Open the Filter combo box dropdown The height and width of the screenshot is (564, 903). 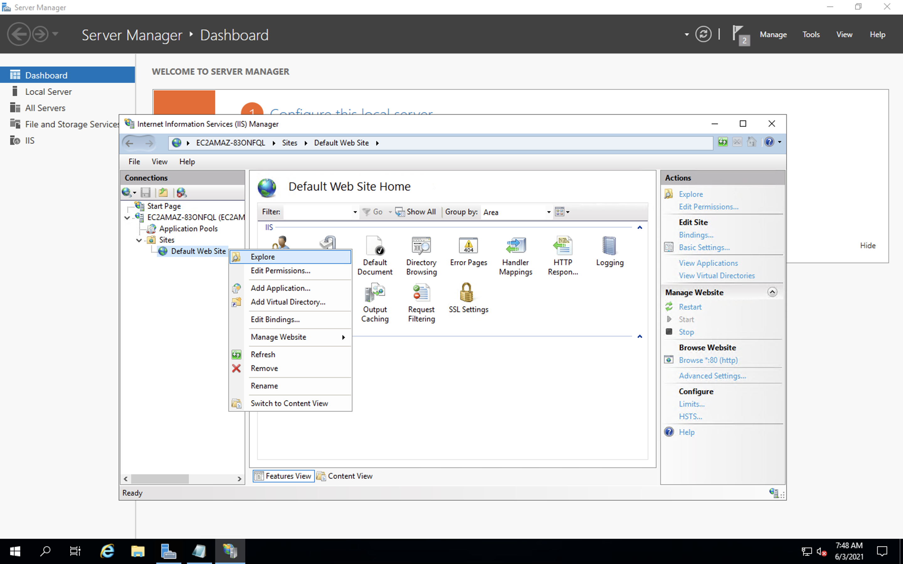tap(355, 212)
